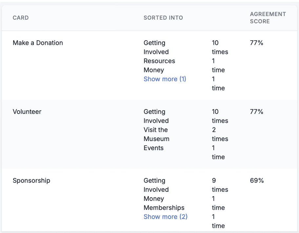Click Getting Involved in Make a Donation row
This screenshot has width=299, height=233.
coord(156,47)
